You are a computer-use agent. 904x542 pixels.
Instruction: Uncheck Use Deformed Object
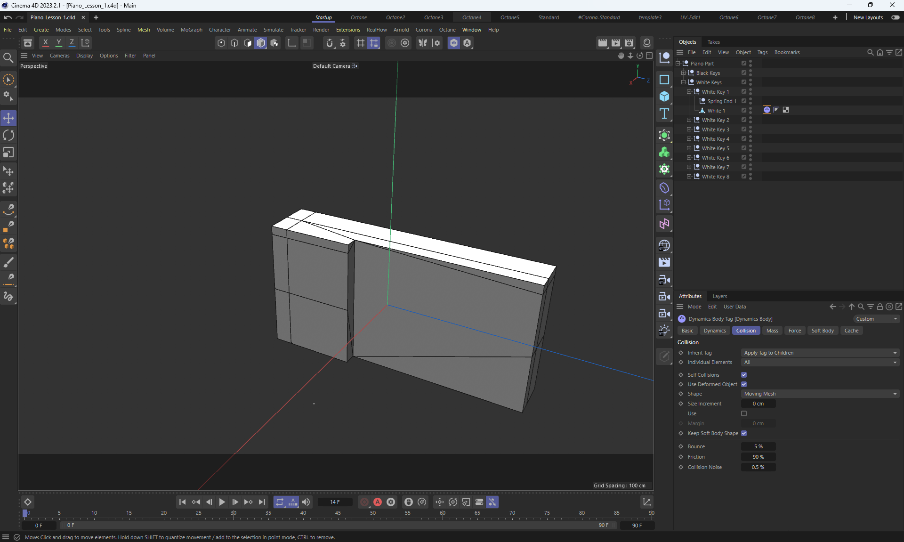click(744, 384)
